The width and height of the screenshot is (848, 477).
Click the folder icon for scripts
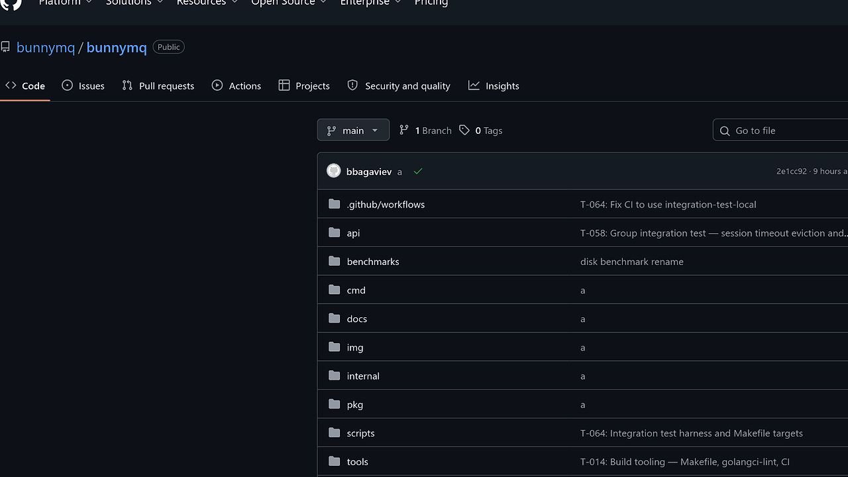335,433
